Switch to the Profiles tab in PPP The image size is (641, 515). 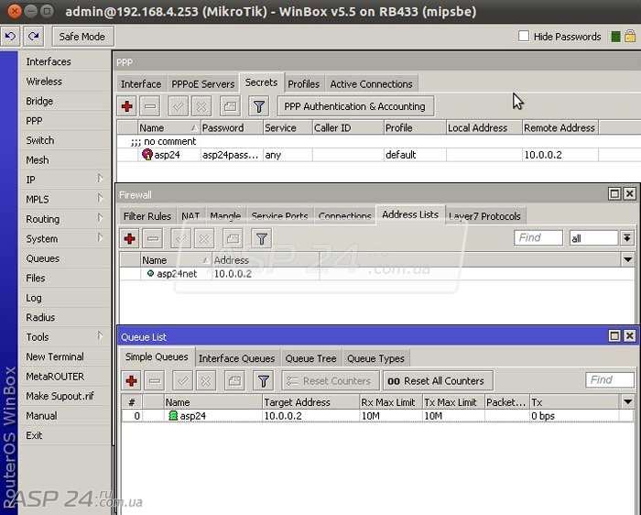pos(304,84)
